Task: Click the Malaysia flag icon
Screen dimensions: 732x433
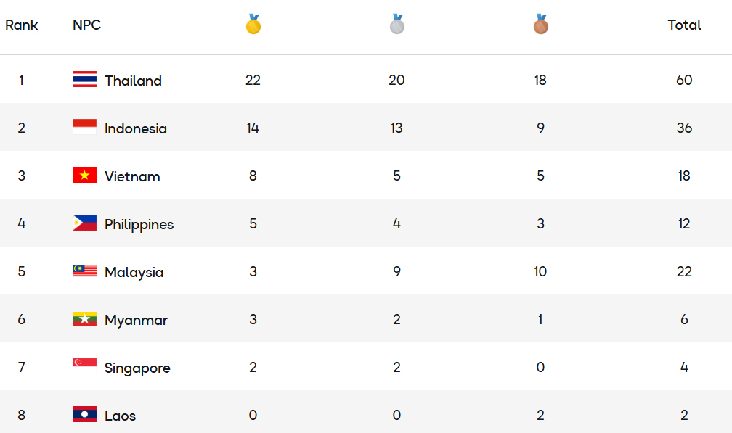Action: click(84, 271)
